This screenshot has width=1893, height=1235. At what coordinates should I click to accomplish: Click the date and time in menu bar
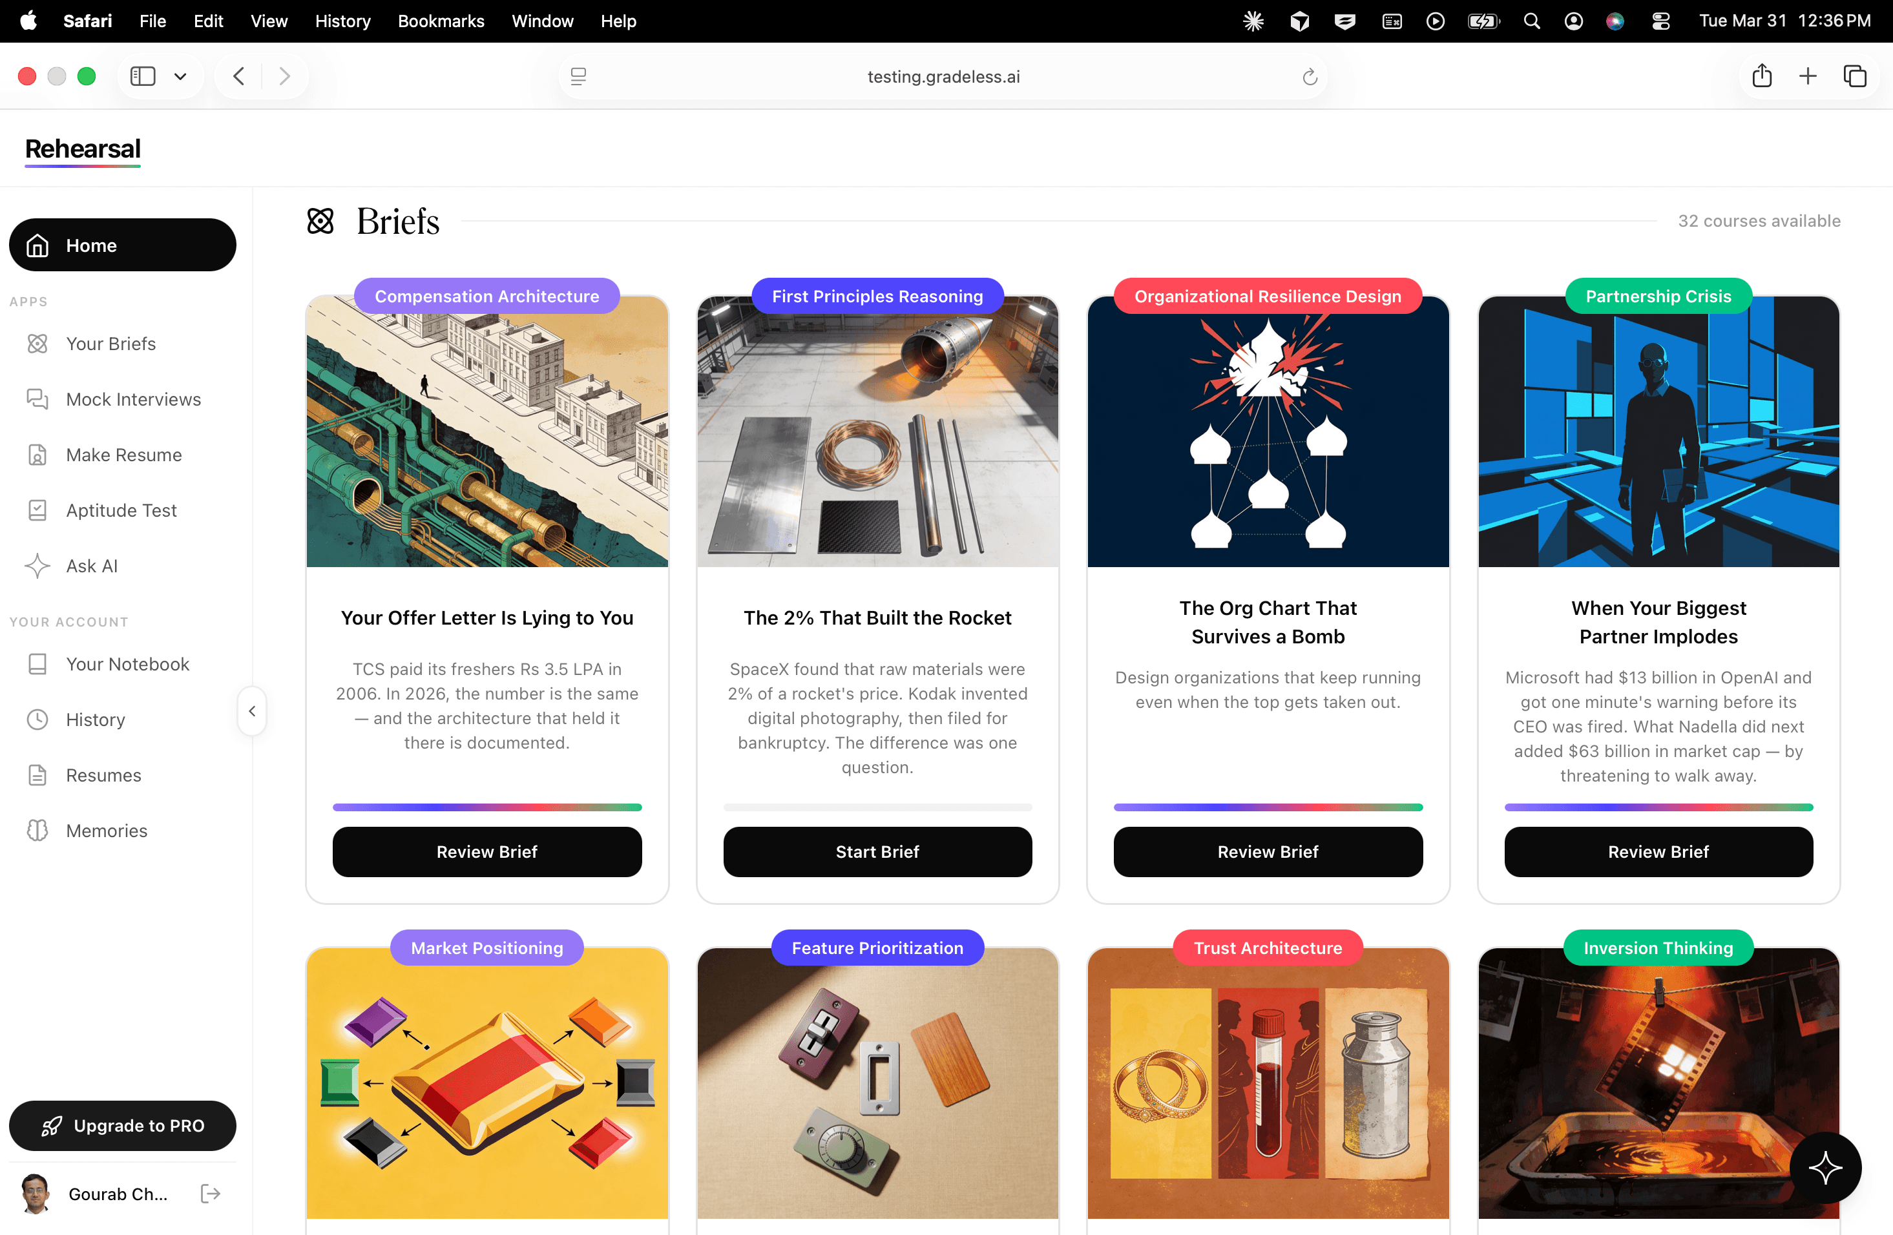1785,21
